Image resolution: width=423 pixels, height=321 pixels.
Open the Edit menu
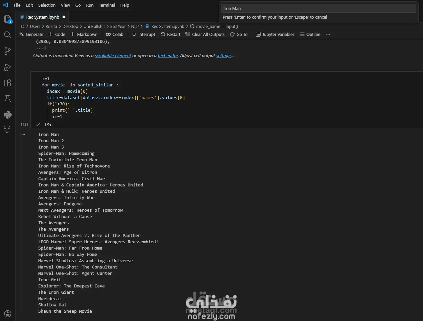29,5
